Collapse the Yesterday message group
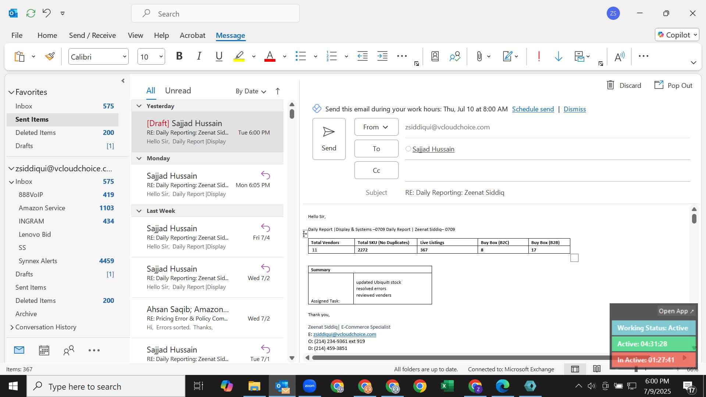The height and width of the screenshot is (397, 706). [x=139, y=106]
